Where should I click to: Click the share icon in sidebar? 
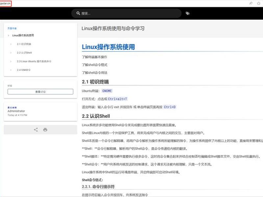[36, 130]
